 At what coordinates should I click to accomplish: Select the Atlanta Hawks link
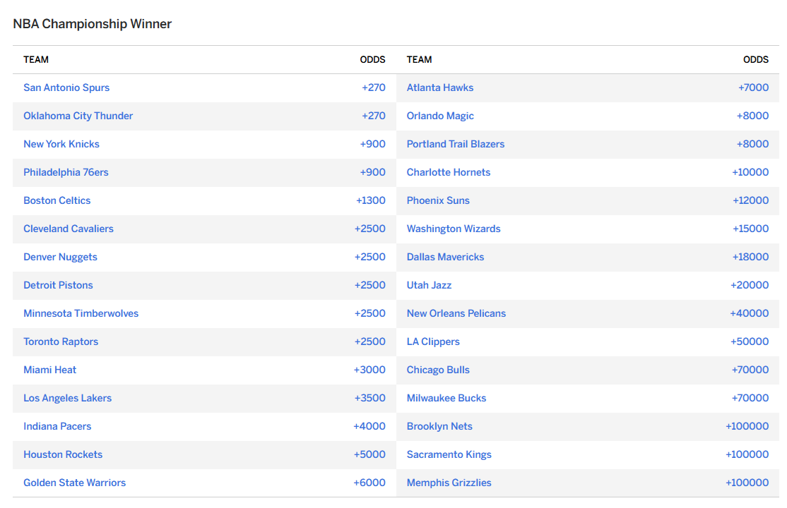click(439, 87)
